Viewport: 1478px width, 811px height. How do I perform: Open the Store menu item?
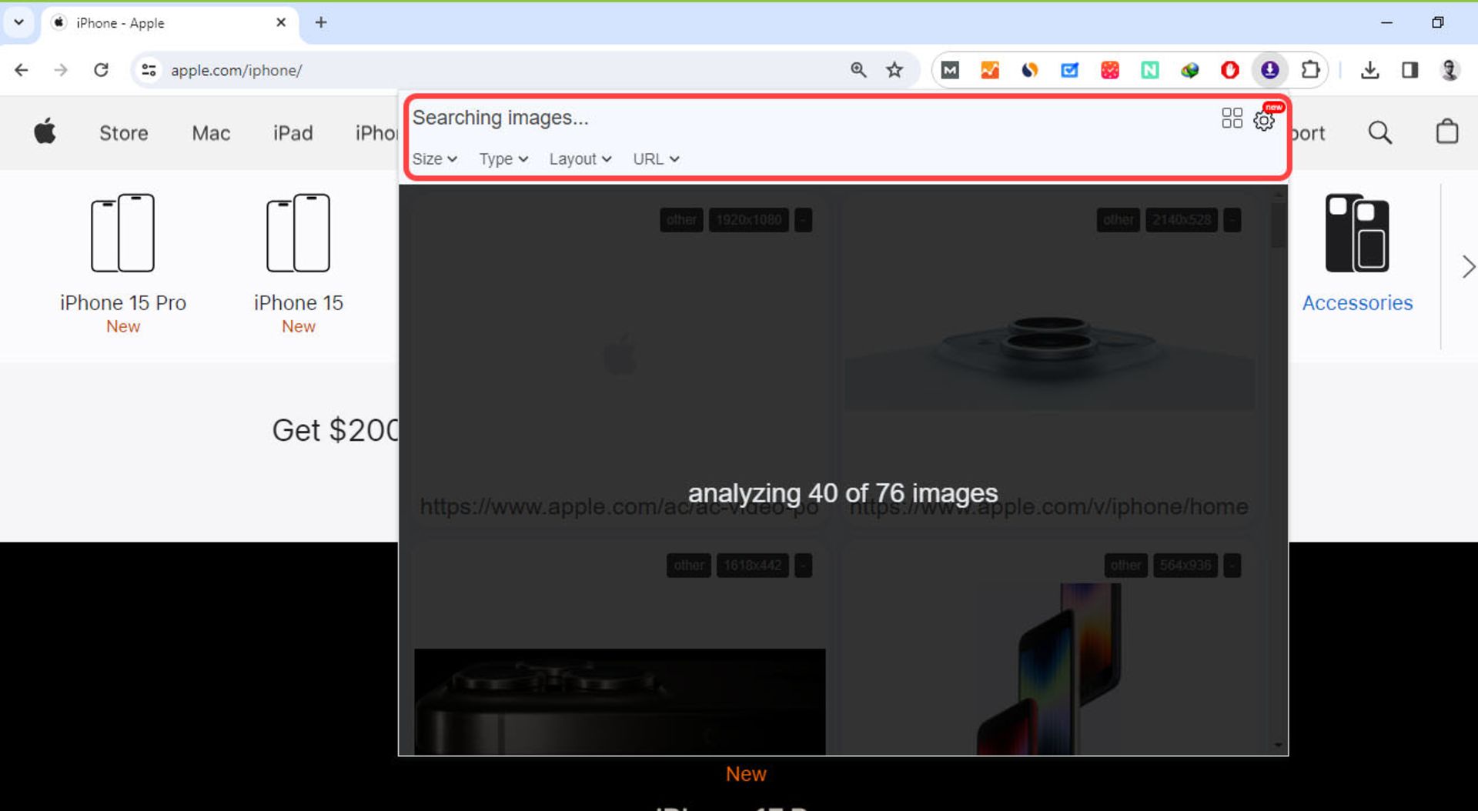(x=123, y=133)
